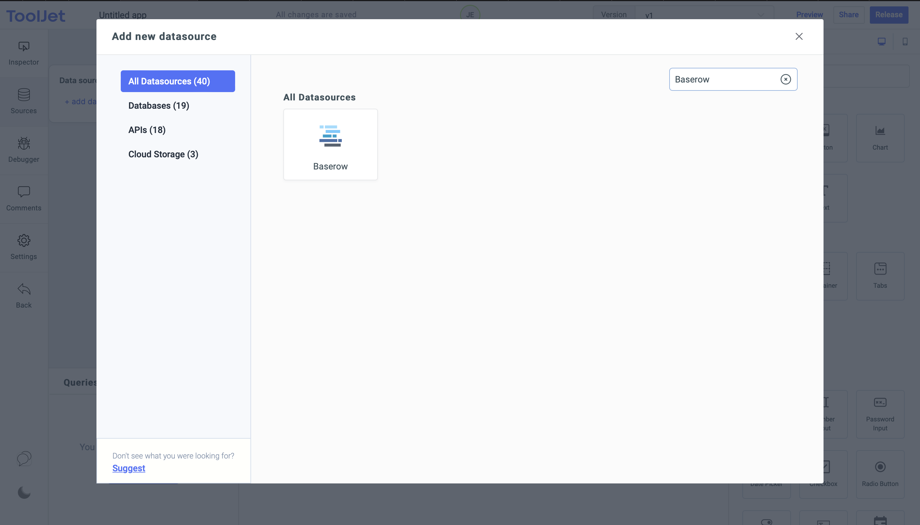
Task: Click the Release button
Action: pos(888,15)
